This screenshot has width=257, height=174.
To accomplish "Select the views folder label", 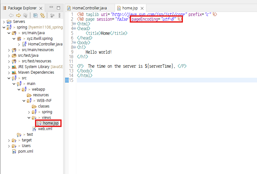I will (x=46, y=118).
